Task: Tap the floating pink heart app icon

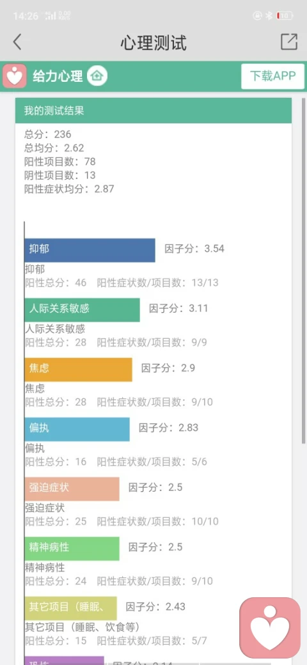Action: (x=270, y=628)
